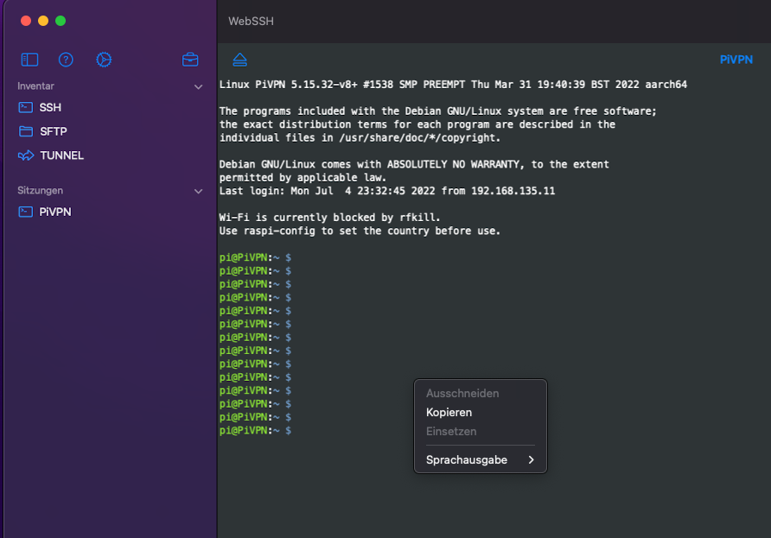
Task: Select the PiVPN session in Sitzungen
Action: click(55, 212)
